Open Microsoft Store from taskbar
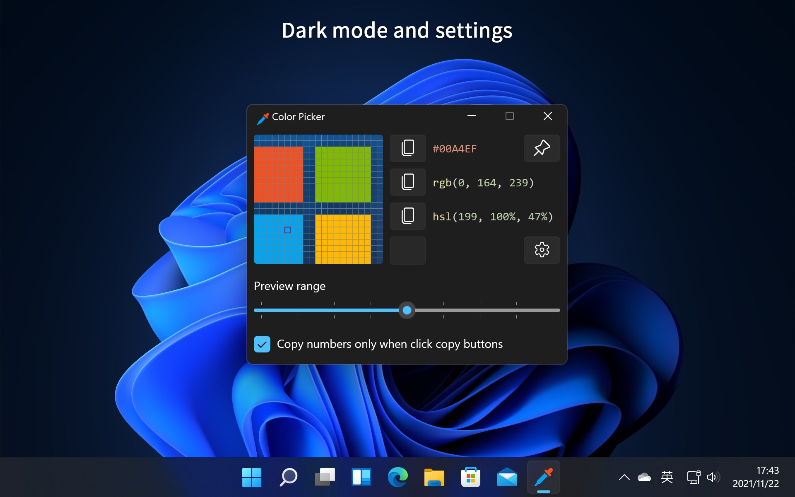The height and width of the screenshot is (497, 795). click(x=470, y=477)
